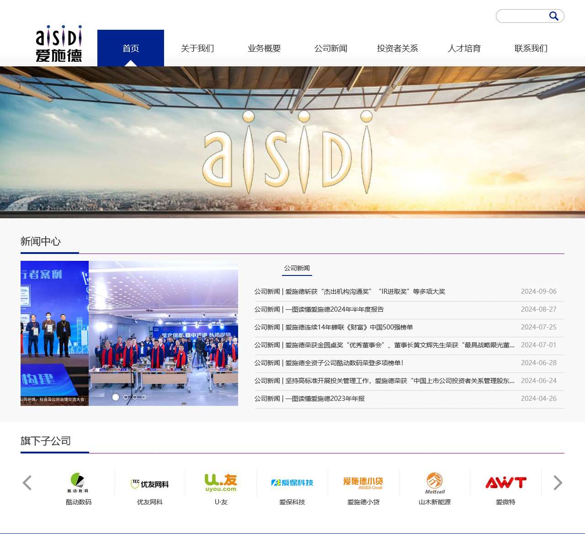Open the 关于我们 menu

pos(197,48)
